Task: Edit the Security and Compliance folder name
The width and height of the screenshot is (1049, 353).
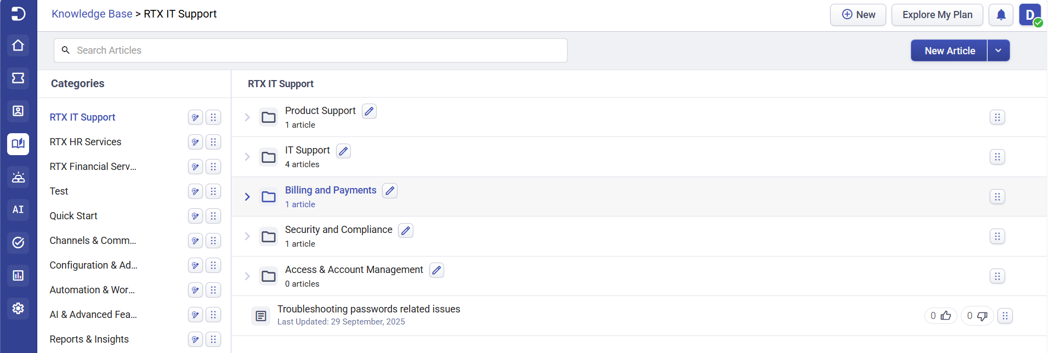Action: [406, 230]
